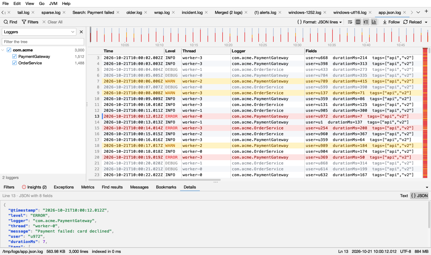Open the bottom panel options dropdown arrow
This screenshot has height=255, width=431.
(427, 187)
